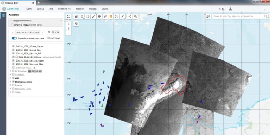Toggle fullscreen map view
This screenshot has height=135, width=270.
click(69, 17)
